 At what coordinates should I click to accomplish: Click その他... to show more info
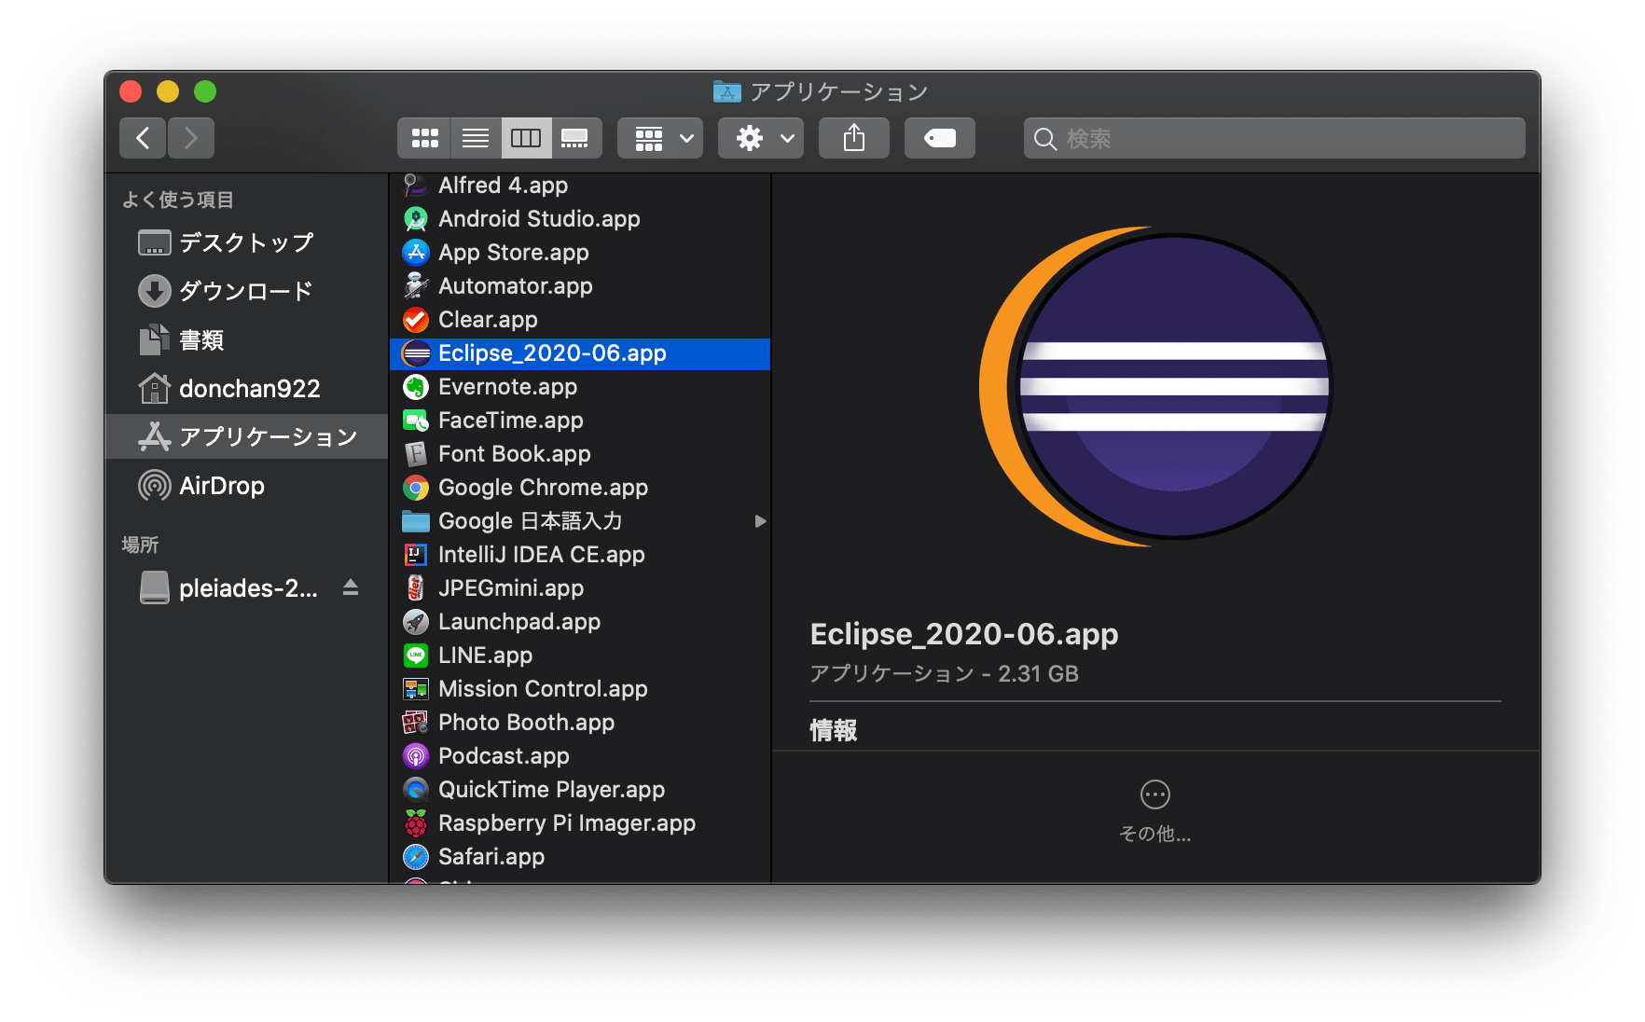[1154, 808]
